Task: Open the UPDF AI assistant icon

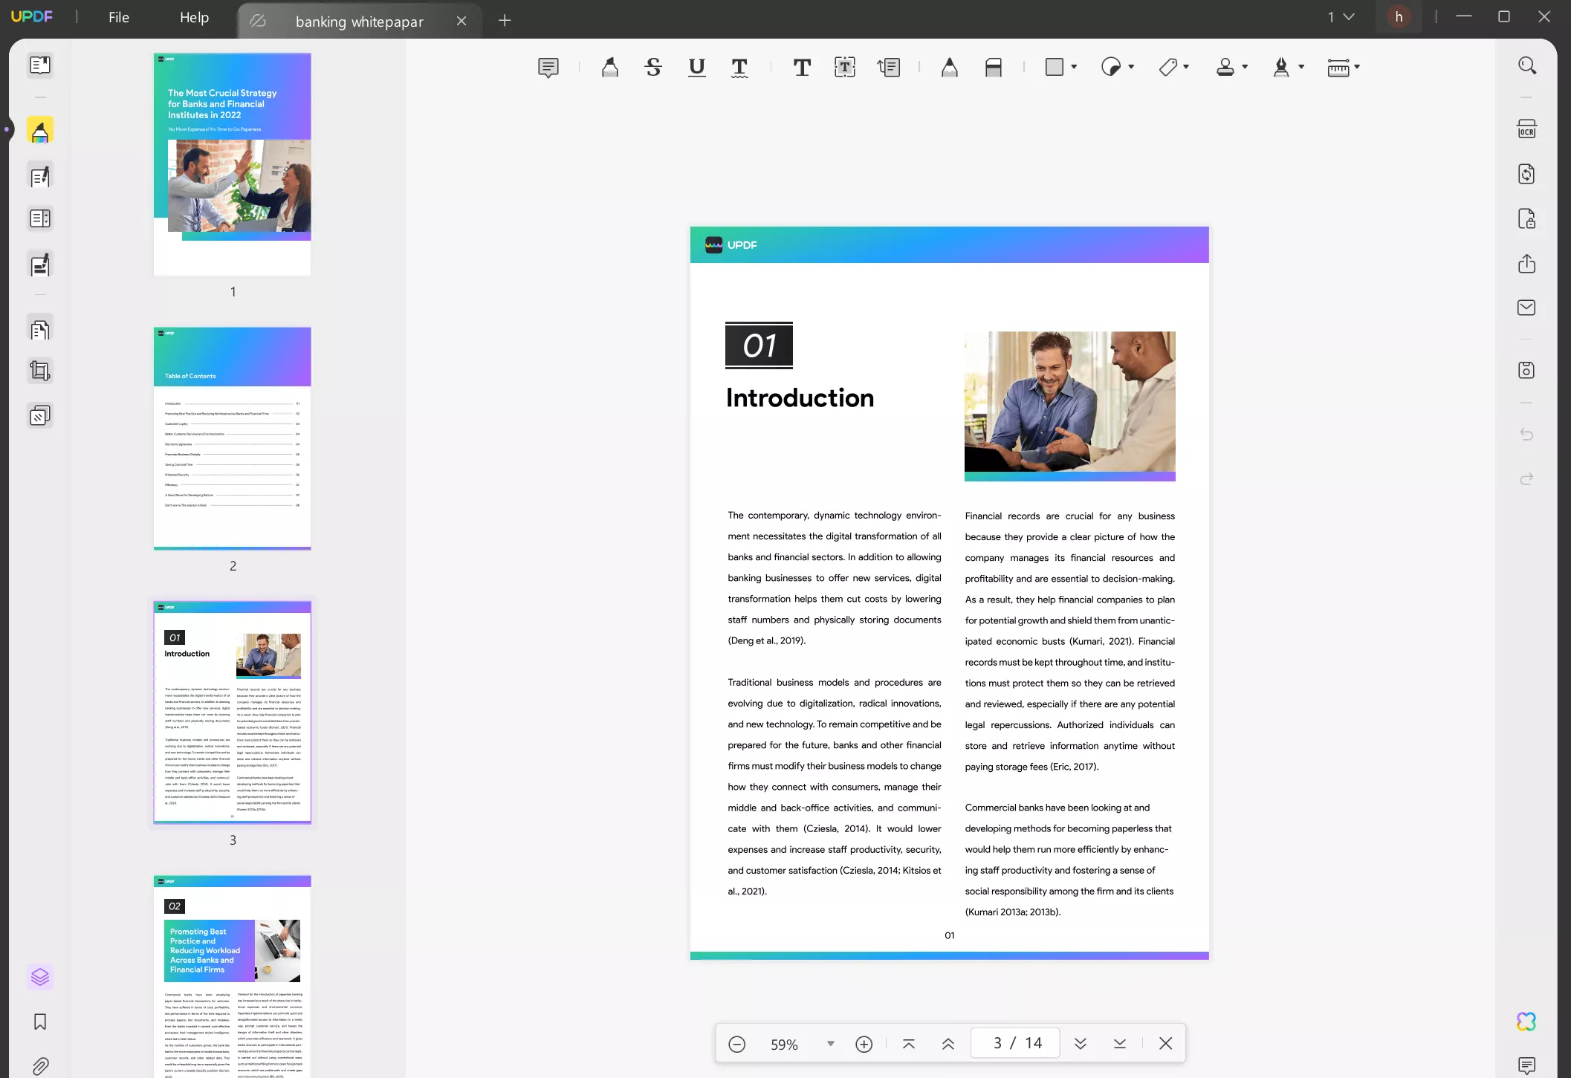Action: 1526,1022
